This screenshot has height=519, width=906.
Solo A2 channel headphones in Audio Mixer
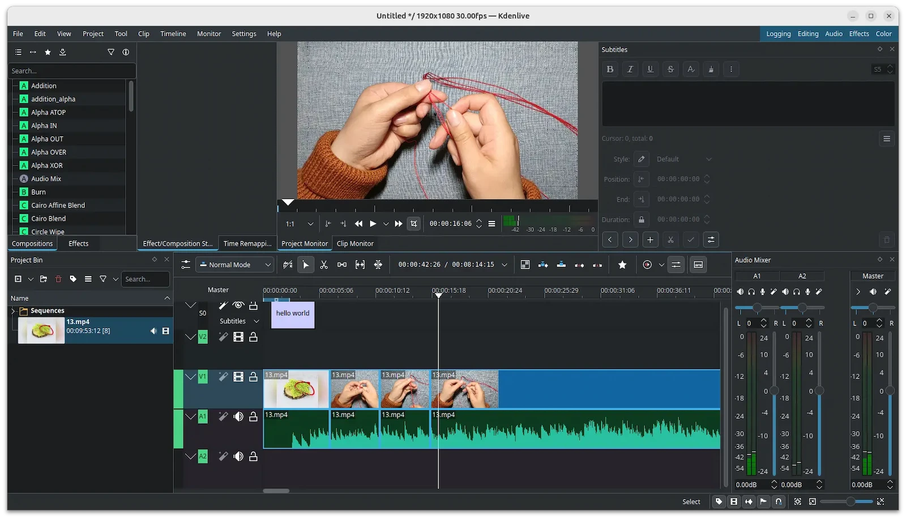tap(797, 292)
